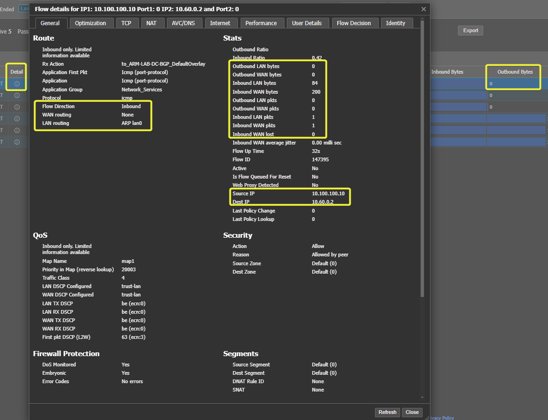This screenshot has height=420, width=548.
Task: Switch to the User Details tab
Action: [307, 23]
